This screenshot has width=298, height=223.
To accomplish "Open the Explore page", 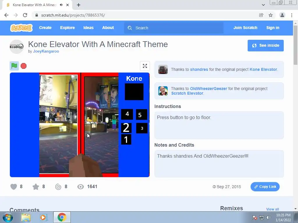I will coord(68,28).
